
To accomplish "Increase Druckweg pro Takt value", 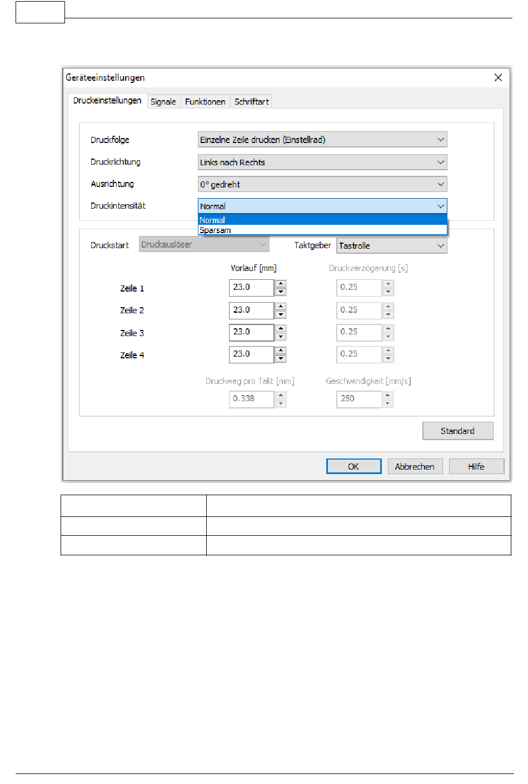I will pos(281,395).
